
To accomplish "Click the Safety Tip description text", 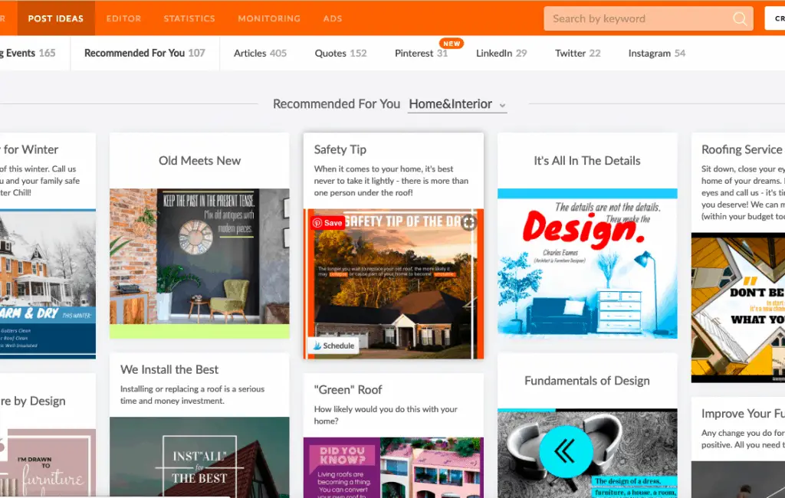I will pos(391,181).
